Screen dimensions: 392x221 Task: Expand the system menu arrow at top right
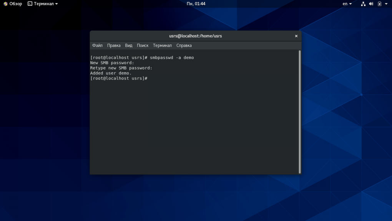pyautogui.click(x=386, y=4)
